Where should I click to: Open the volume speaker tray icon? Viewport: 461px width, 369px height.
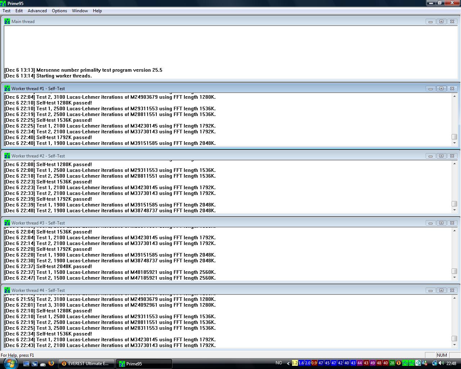click(x=441, y=363)
